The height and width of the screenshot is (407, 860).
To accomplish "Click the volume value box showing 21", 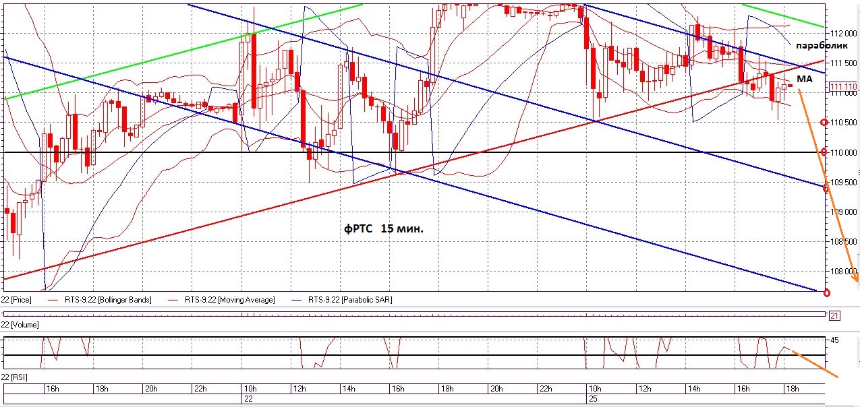I will tap(834, 315).
